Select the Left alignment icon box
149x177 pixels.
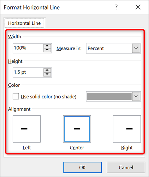point(27,129)
